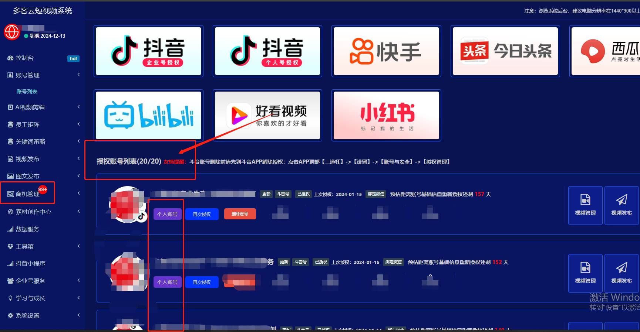This screenshot has width=640, height=332.
Task: Click the 系统设置 gear icon
Action: pos(10,315)
